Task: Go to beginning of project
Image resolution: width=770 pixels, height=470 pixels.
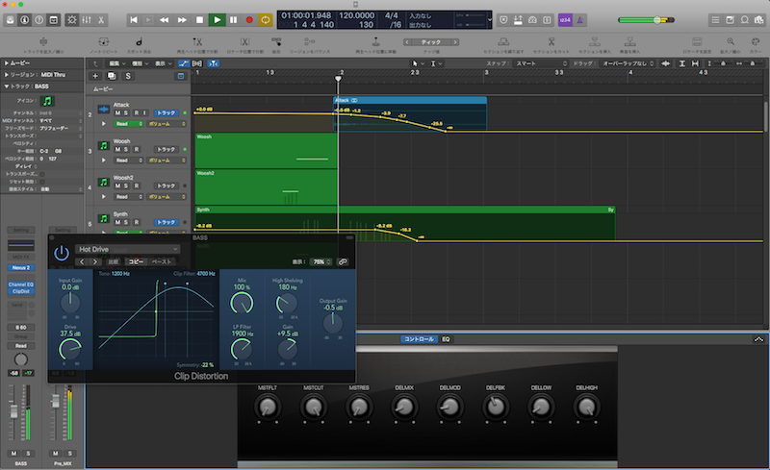Action: 134,20
